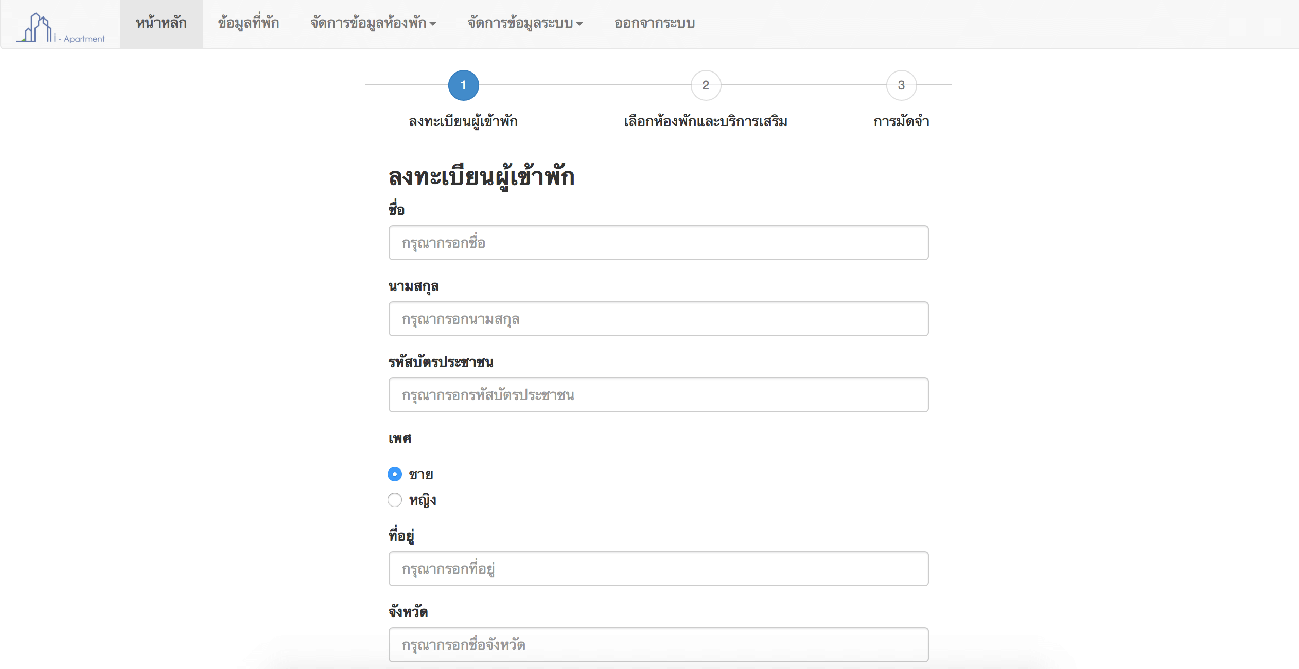
Task: Select the ชาย radio button
Action: [x=395, y=474]
